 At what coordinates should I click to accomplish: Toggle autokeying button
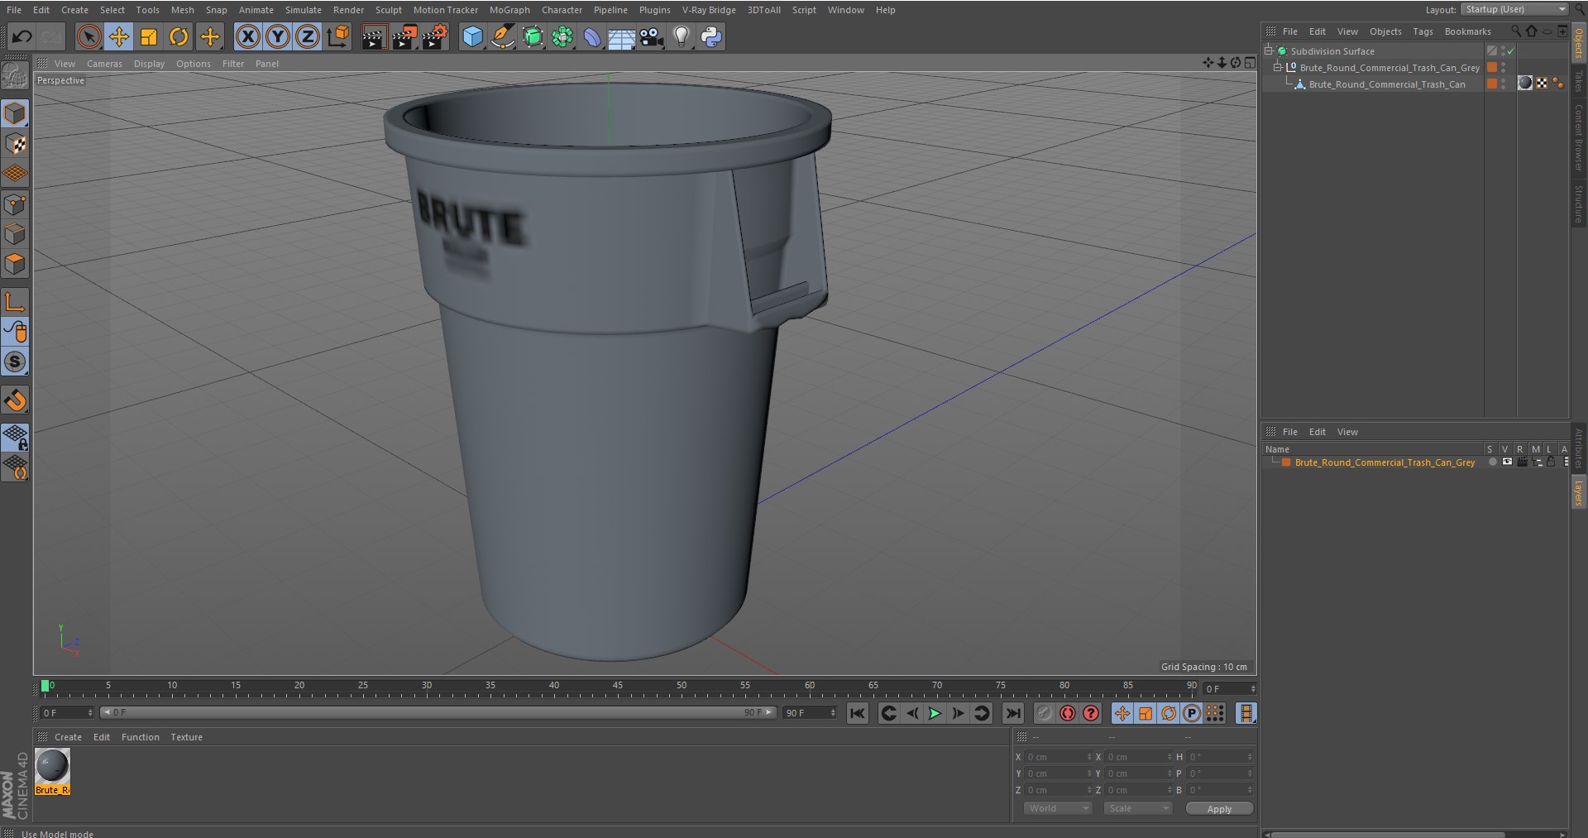coord(1068,713)
